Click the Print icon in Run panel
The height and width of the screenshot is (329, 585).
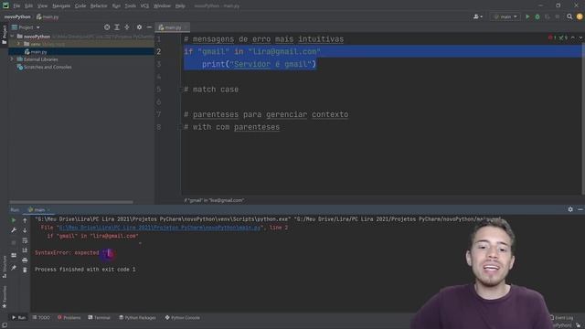25,260
